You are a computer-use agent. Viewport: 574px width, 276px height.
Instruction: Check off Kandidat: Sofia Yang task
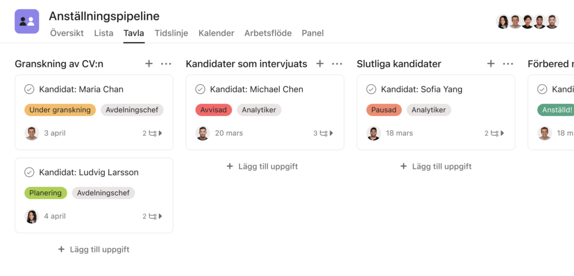pyautogui.click(x=371, y=89)
